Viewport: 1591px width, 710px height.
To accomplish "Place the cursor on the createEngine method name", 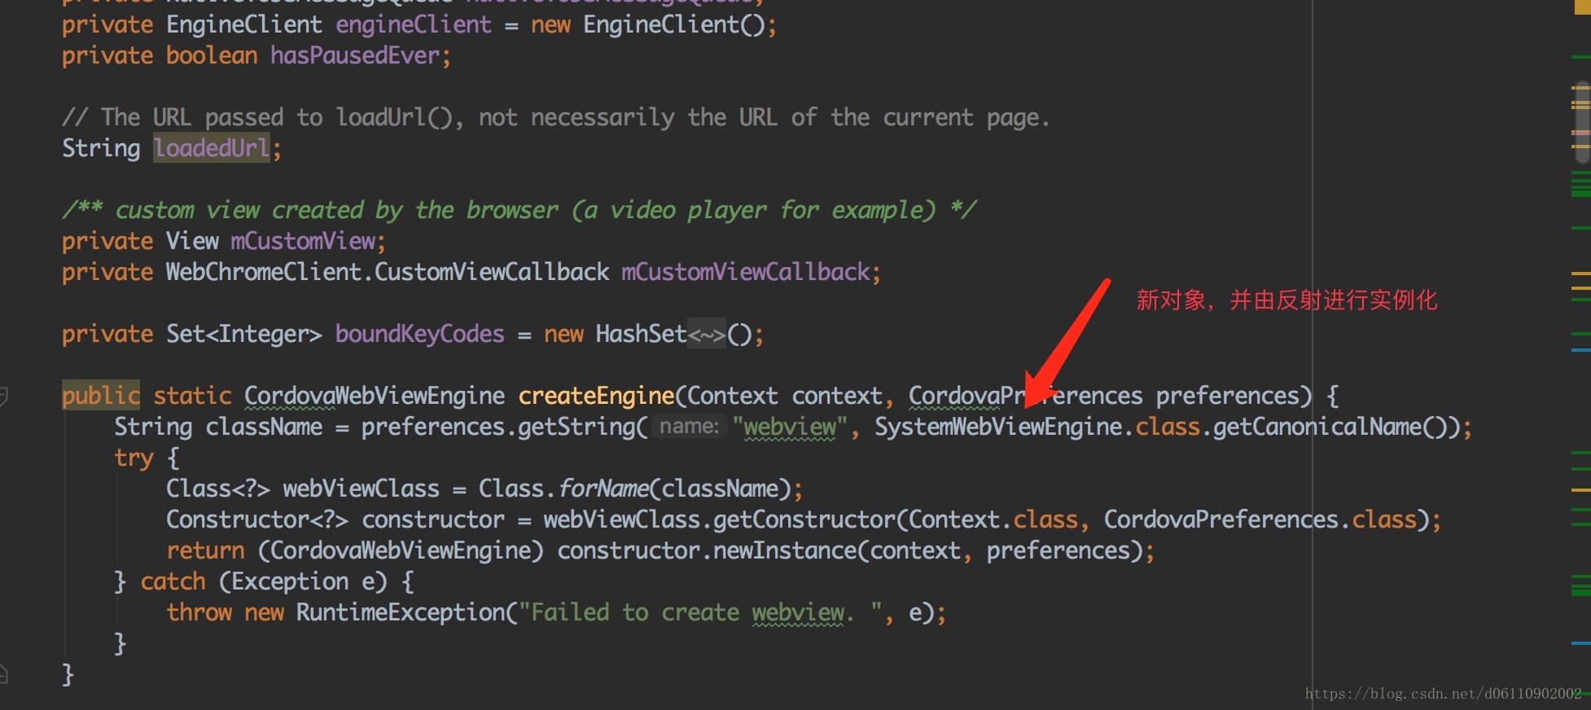I will [597, 396].
